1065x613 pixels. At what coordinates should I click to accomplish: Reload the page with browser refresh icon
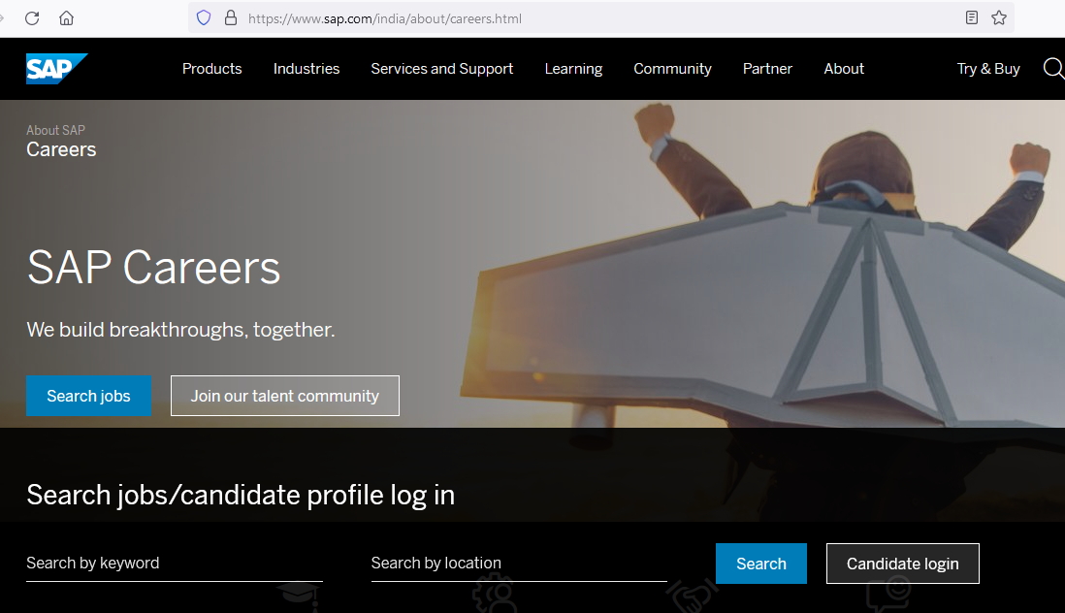pyautogui.click(x=32, y=18)
